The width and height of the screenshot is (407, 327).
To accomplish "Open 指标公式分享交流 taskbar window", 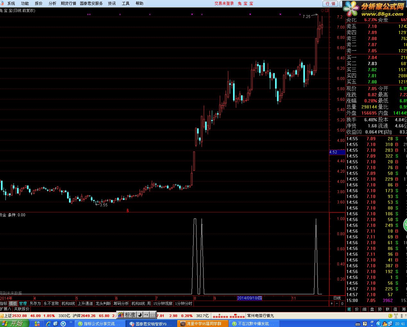I will coord(100,324).
